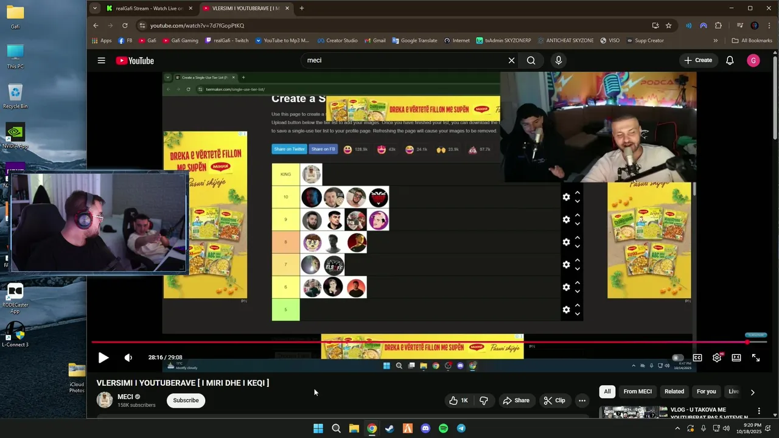Image resolution: width=779 pixels, height=438 pixels.
Task: Go to YouTube home via the logo
Action: pos(135,60)
